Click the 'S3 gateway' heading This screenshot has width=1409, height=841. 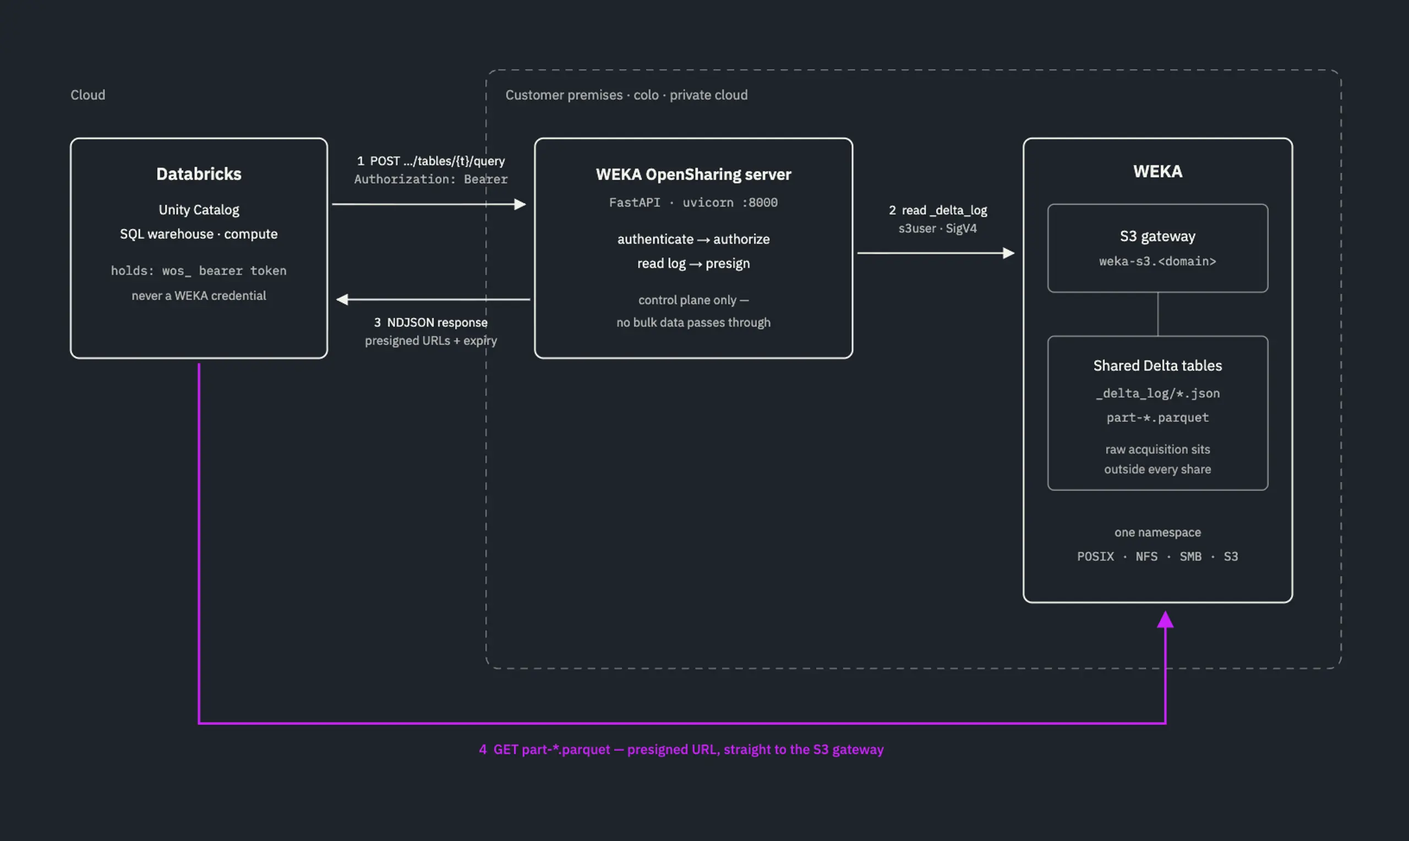[x=1157, y=236]
